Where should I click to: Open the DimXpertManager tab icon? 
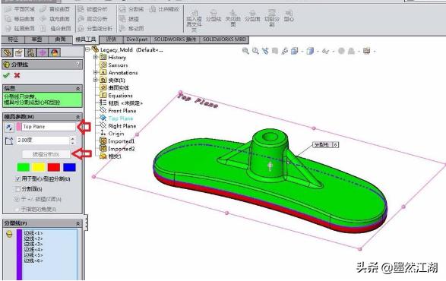click(x=43, y=52)
